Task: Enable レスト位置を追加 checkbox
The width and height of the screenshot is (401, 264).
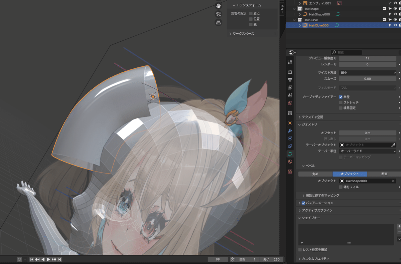Action: tap(300, 250)
